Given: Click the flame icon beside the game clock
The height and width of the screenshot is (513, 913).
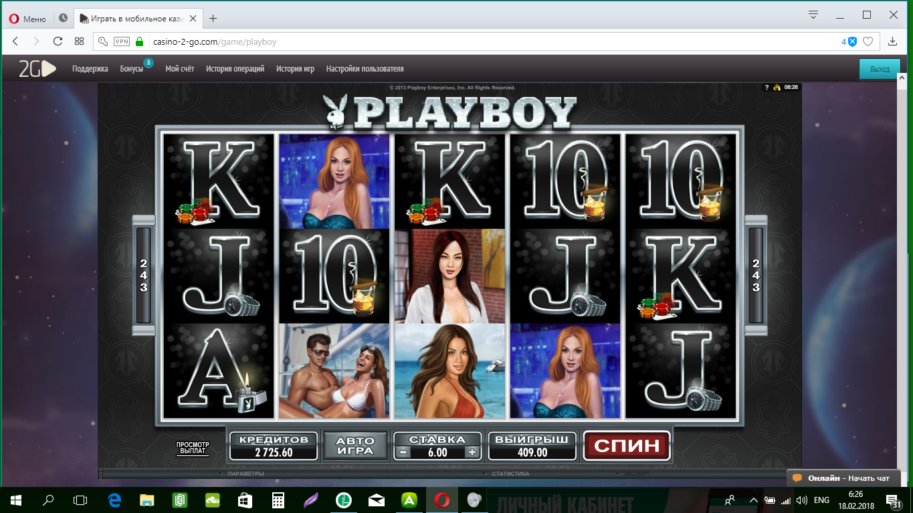Looking at the screenshot, I should click(x=777, y=87).
